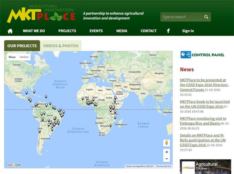Screen dimensions: 234x174
Task: Open the Control Panel link text
Action: coord(208,55)
